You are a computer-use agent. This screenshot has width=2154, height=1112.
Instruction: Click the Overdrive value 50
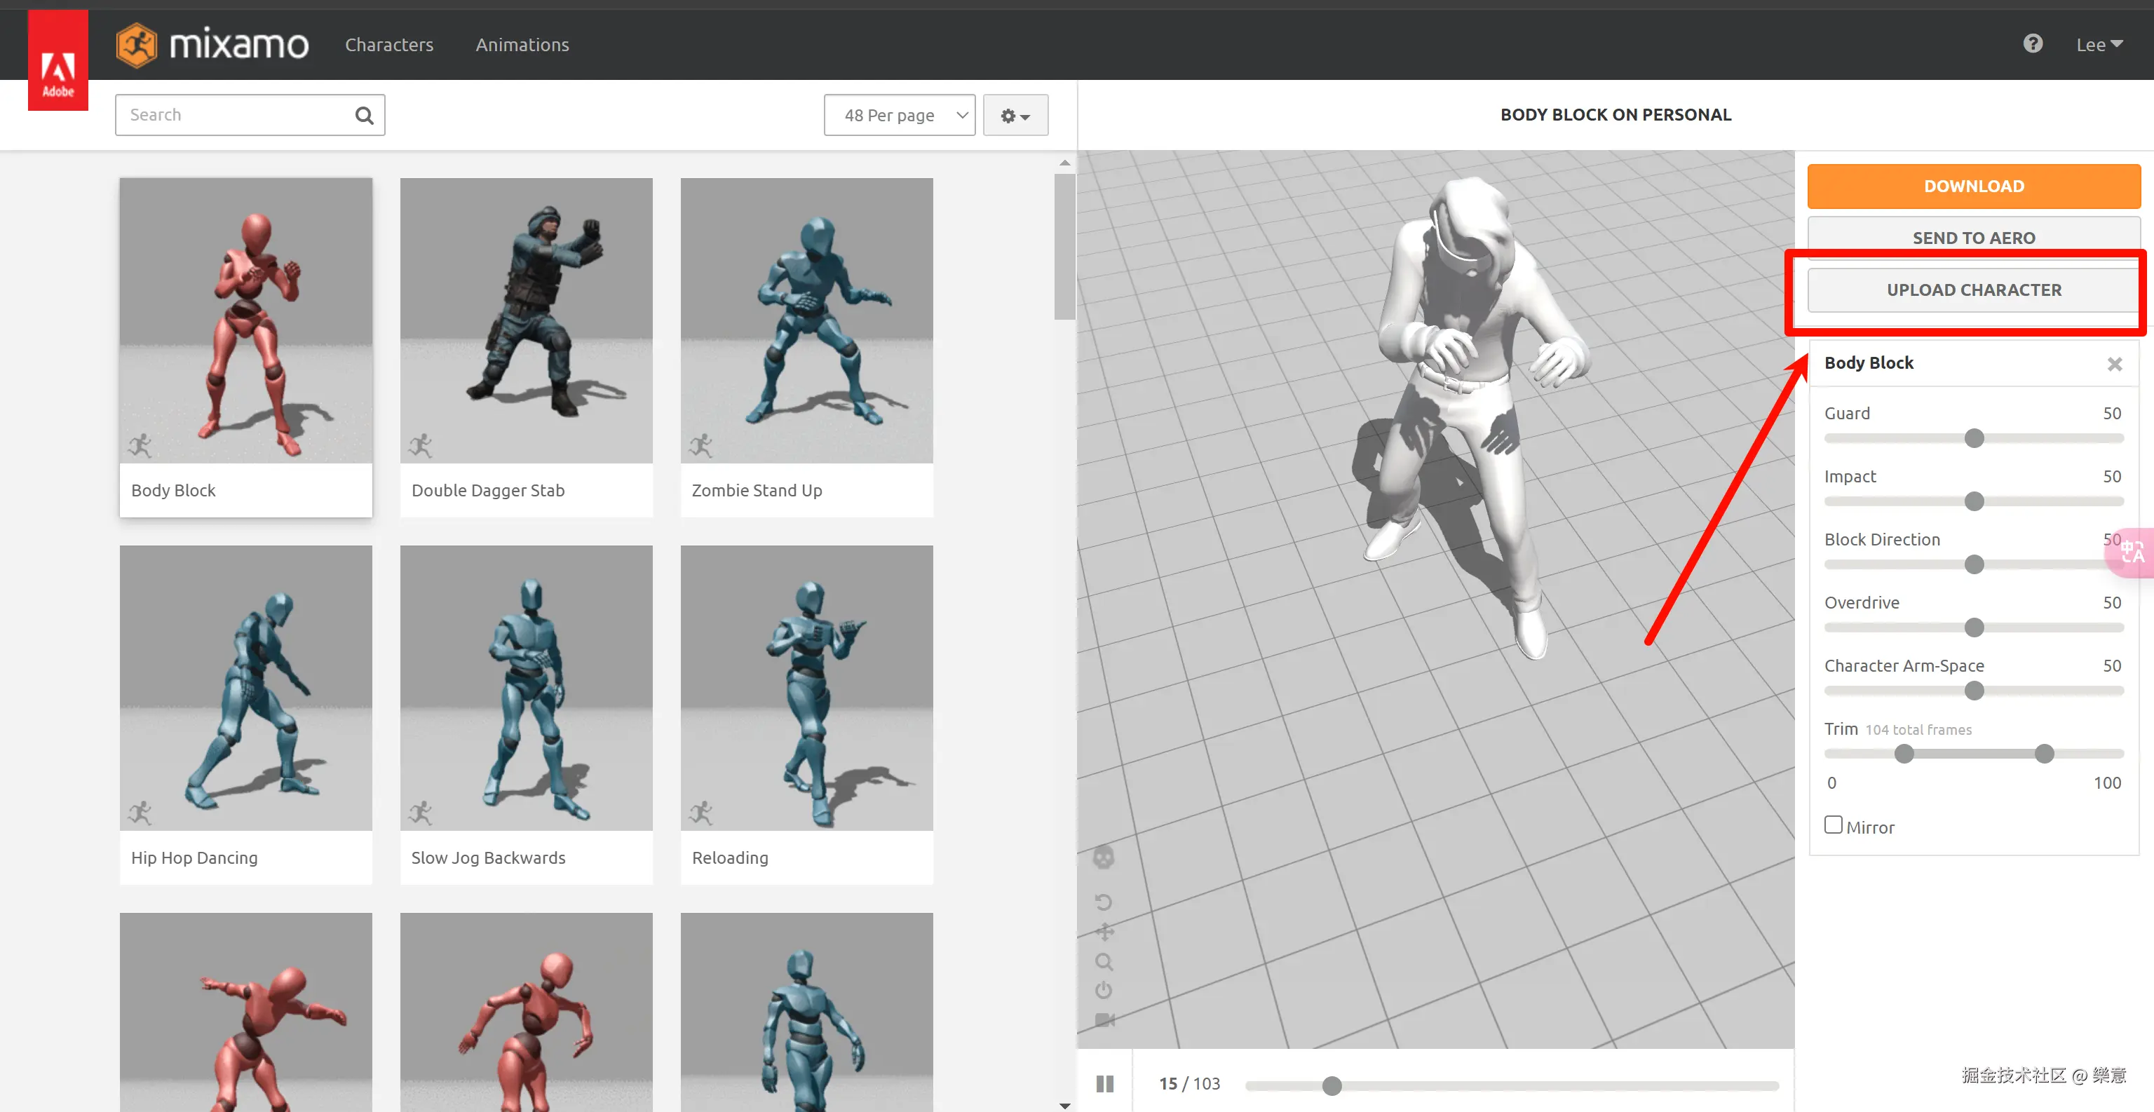click(x=2111, y=603)
